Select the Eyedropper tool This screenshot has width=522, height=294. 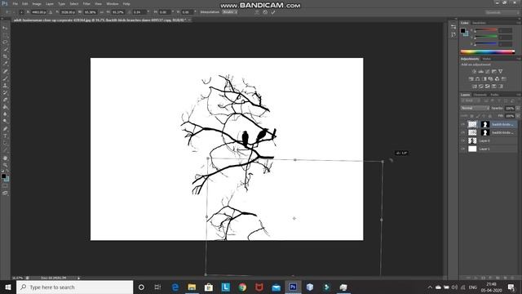[x=5, y=64]
